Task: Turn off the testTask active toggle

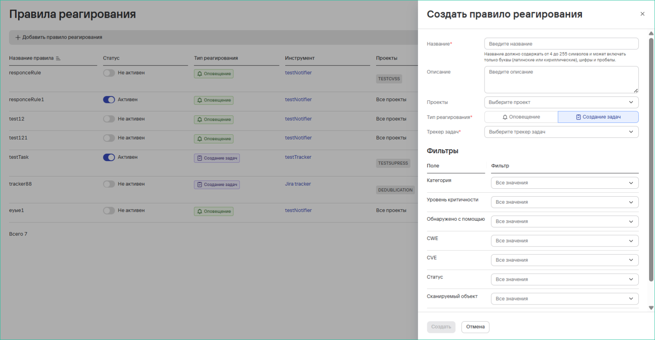Action: click(x=109, y=158)
